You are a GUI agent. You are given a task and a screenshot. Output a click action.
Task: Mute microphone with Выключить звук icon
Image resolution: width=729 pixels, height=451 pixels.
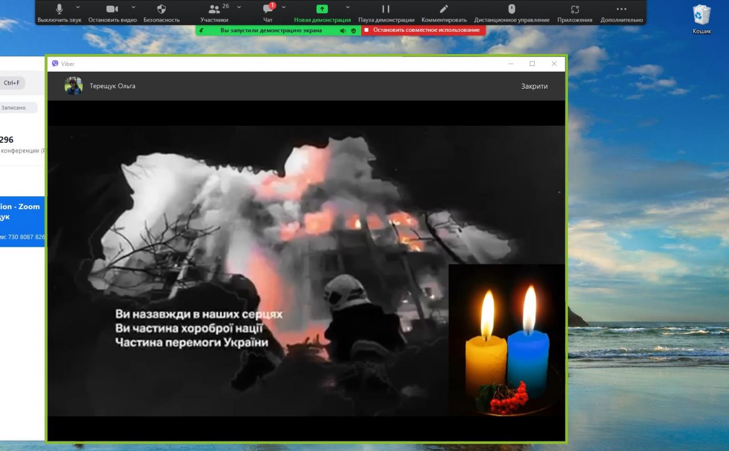coord(59,10)
